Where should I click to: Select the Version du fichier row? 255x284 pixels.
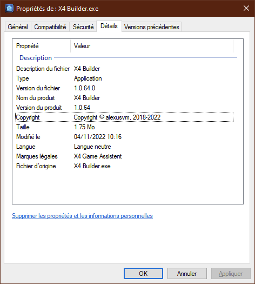pyautogui.click(x=124, y=88)
